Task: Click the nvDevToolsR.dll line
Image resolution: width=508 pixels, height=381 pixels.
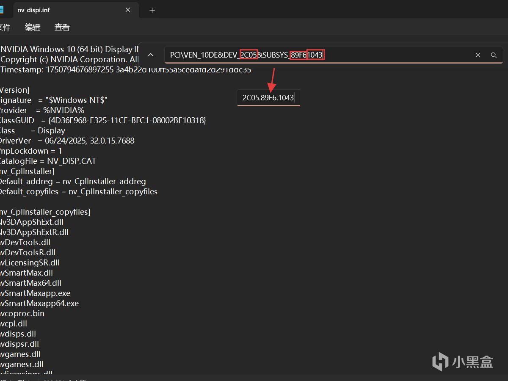Action: click(x=27, y=252)
